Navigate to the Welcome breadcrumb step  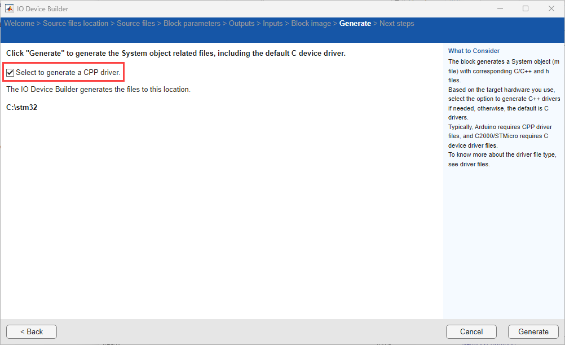pyautogui.click(x=19, y=23)
